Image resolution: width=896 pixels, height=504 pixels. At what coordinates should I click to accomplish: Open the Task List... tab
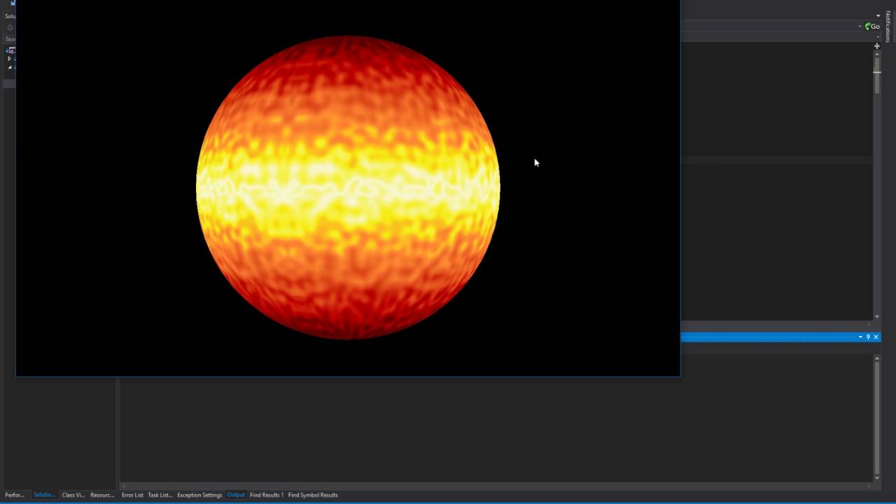pos(160,495)
